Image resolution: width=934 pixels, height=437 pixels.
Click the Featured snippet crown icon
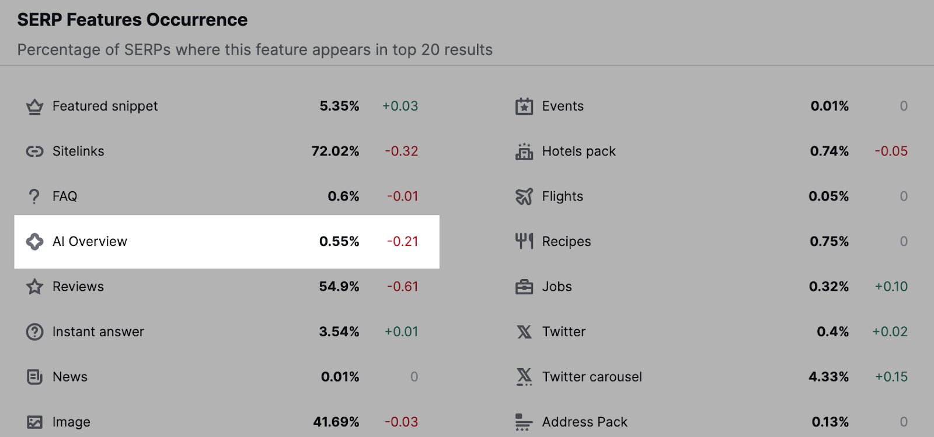click(x=34, y=106)
